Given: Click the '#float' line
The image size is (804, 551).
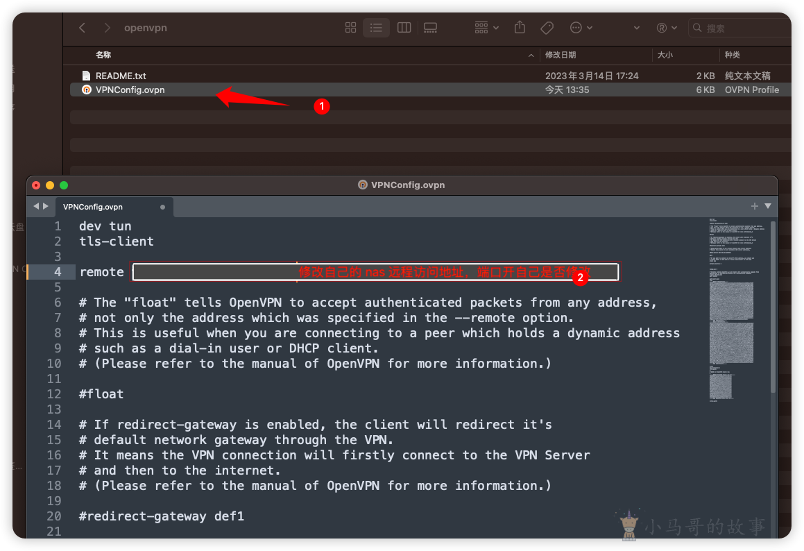Looking at the screenshot, I should [x=101, y=394].
